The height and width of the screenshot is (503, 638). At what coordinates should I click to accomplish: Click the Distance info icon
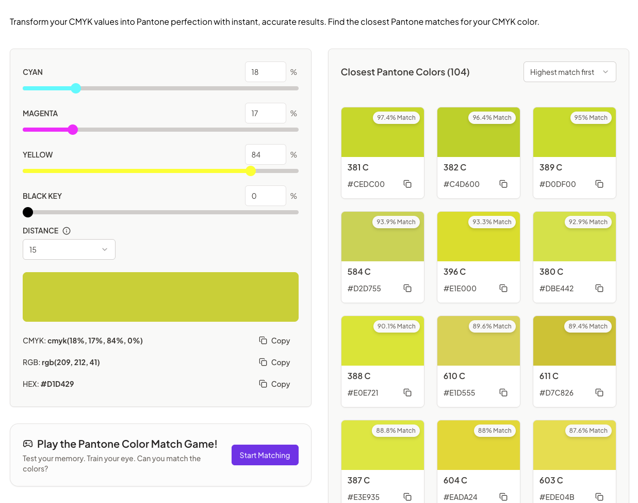coord(67,231)
